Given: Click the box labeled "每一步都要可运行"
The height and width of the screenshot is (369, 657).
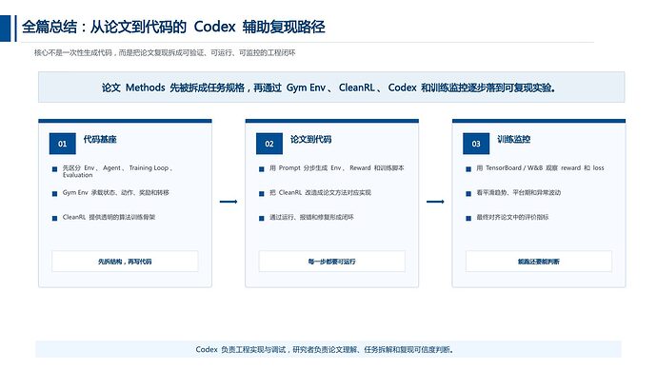Looking at the screenshot, I should click(332, 262).
